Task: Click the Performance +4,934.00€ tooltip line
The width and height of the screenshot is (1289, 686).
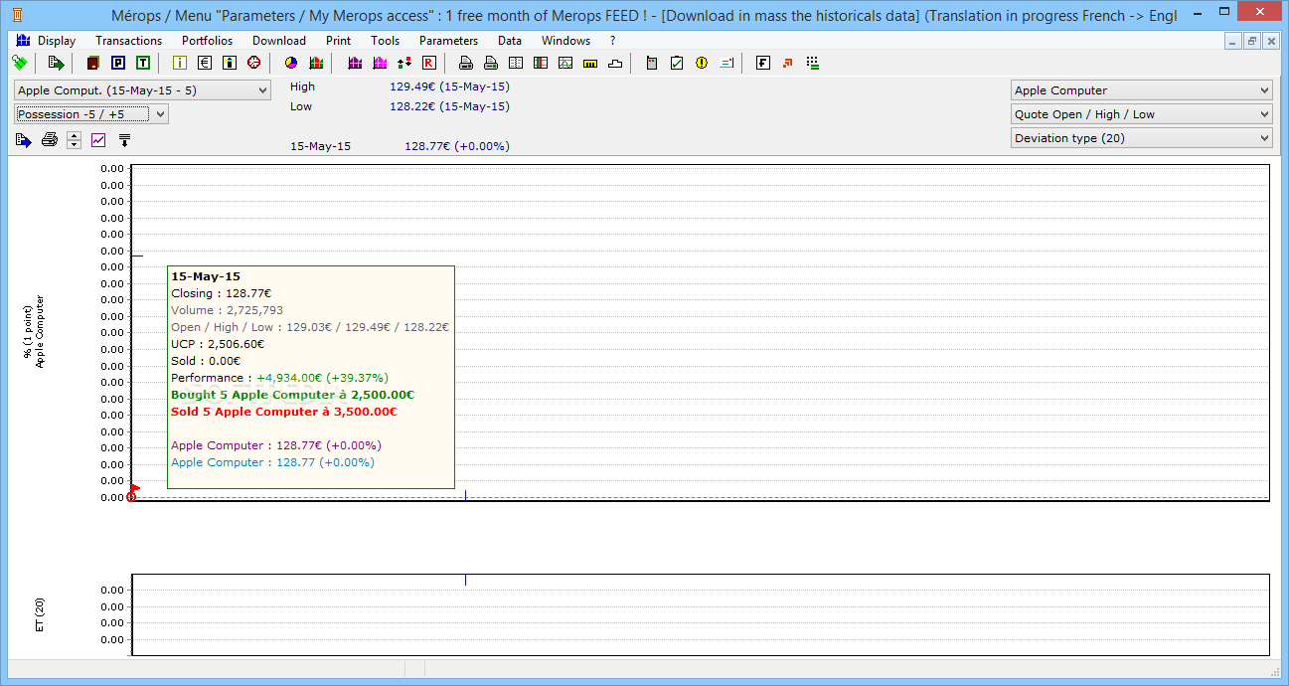Action: point(279,378)
